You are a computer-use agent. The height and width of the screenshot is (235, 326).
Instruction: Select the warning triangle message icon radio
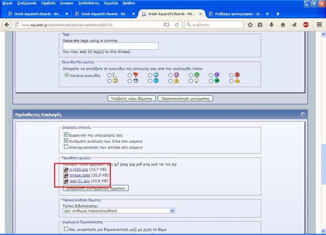click(171, 81)
